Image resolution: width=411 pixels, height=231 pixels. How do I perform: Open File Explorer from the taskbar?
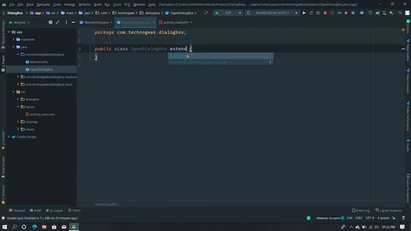point(44,227)
